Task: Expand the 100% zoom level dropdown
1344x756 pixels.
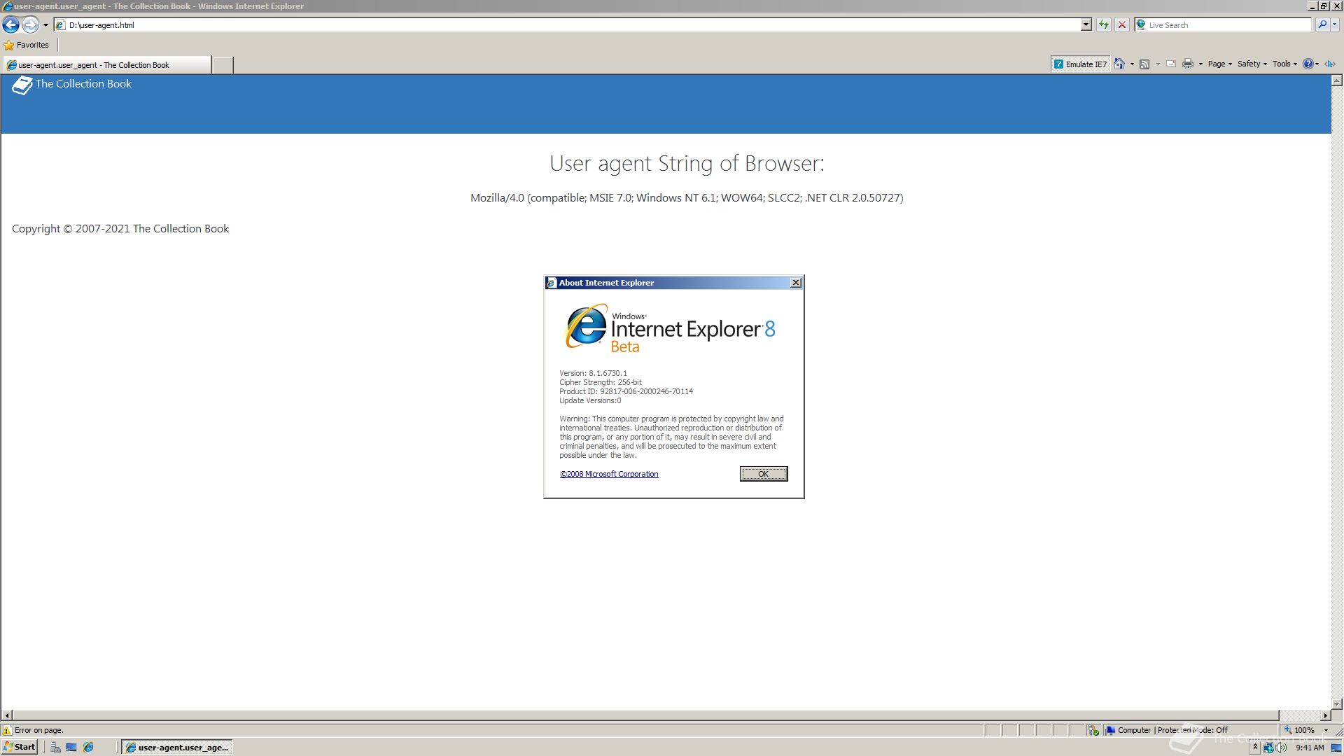Action: pos(1326,730)
